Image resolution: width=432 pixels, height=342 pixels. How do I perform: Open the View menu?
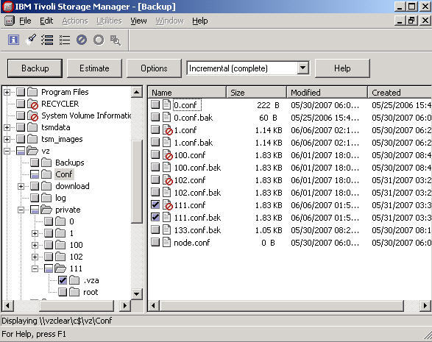point(138,21)
